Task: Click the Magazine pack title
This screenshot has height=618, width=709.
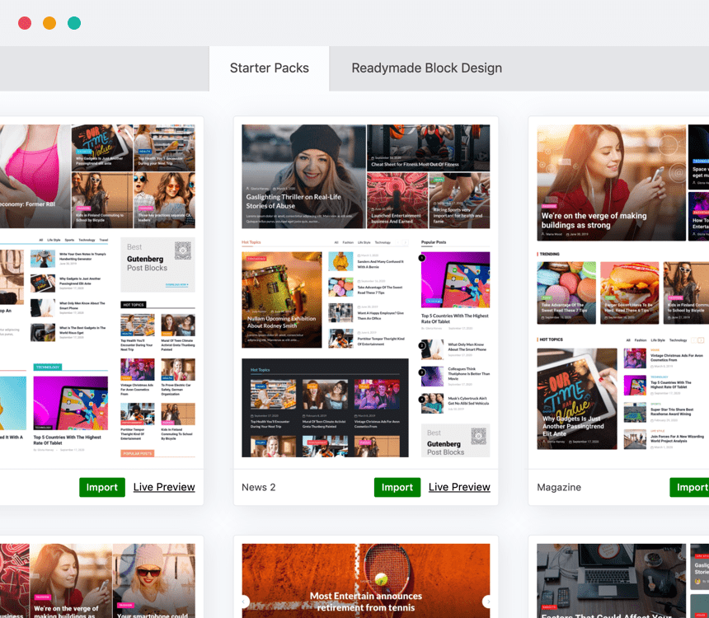Action: coord(559,487)
